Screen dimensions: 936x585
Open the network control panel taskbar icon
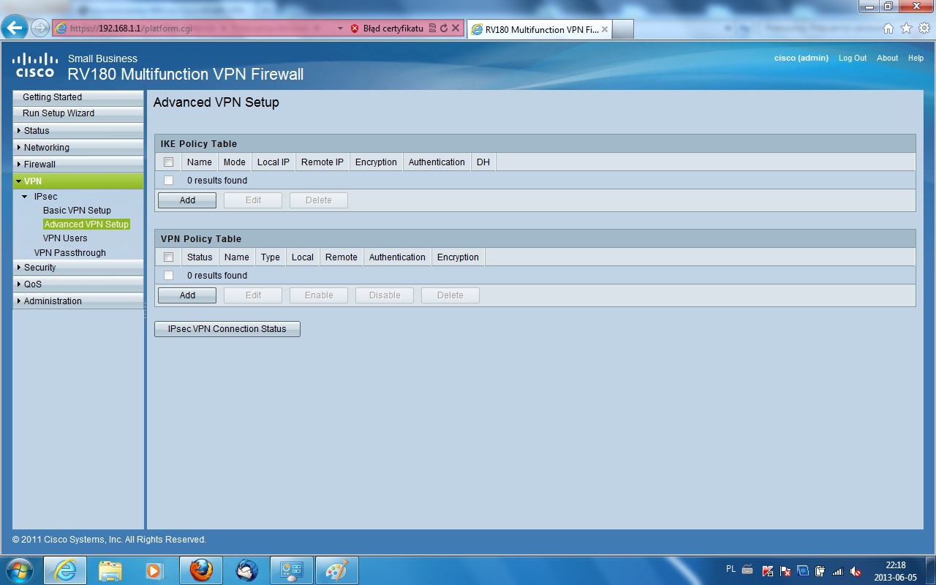[292, 570]
